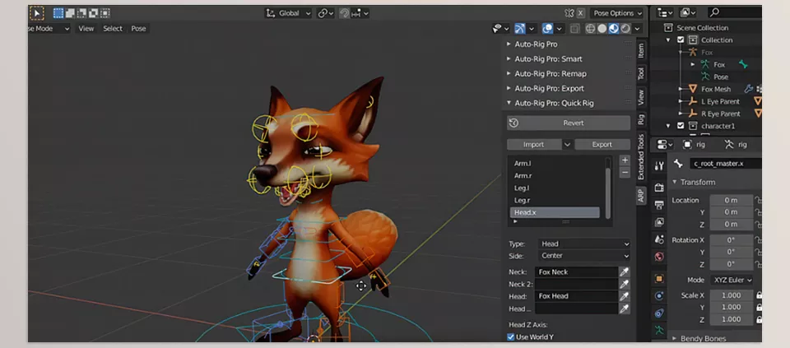Screen dimensions: 790x348
Task: Toggle the viewport overlays button
Action: 548,29
